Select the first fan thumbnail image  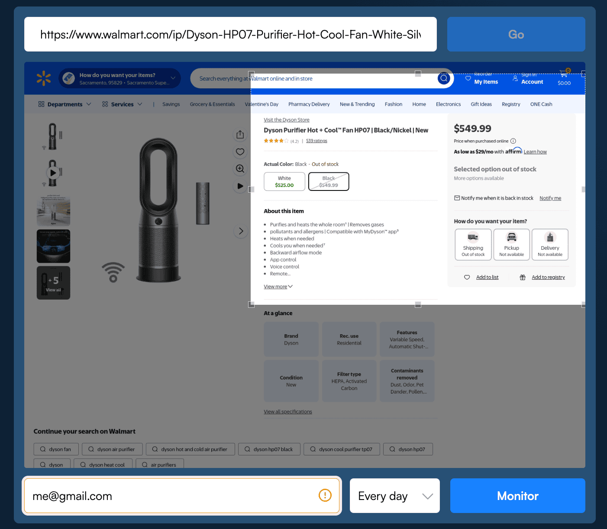click(x=53, y=136)
